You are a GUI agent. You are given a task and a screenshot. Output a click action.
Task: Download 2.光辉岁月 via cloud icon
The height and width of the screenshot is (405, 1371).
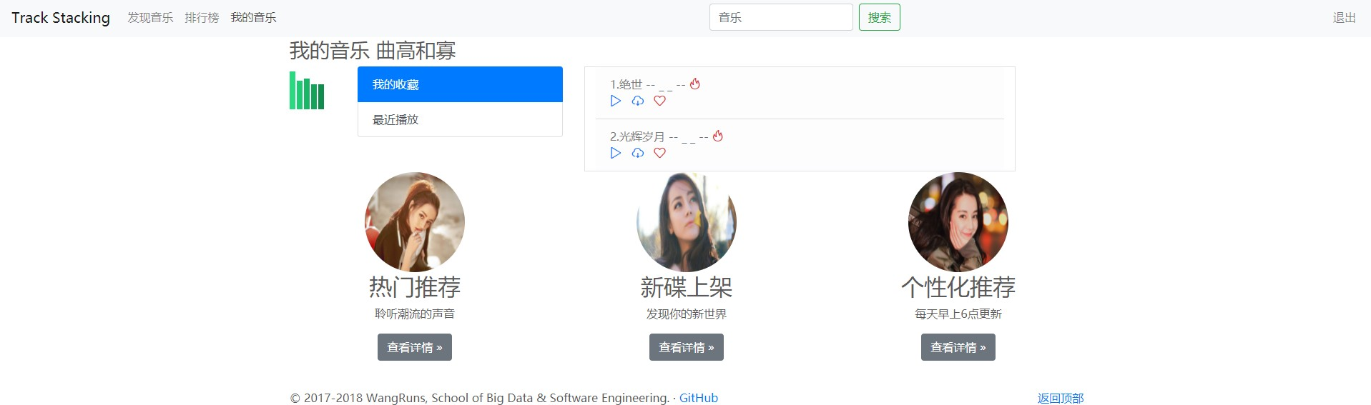point(638,153)
